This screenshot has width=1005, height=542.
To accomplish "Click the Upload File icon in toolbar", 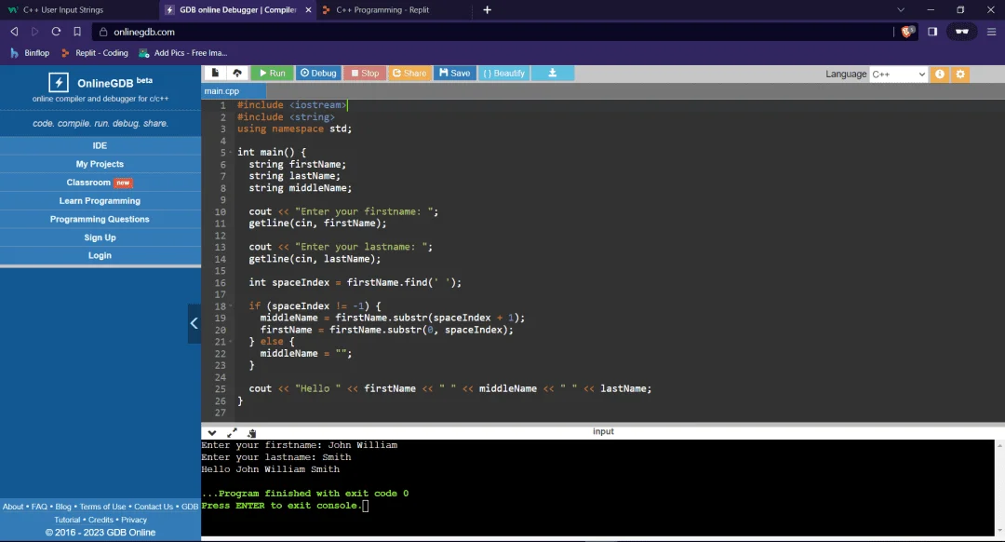I will [x=237, y=74].
